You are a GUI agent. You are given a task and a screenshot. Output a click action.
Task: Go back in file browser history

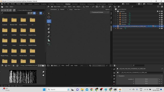pos(2,10)
